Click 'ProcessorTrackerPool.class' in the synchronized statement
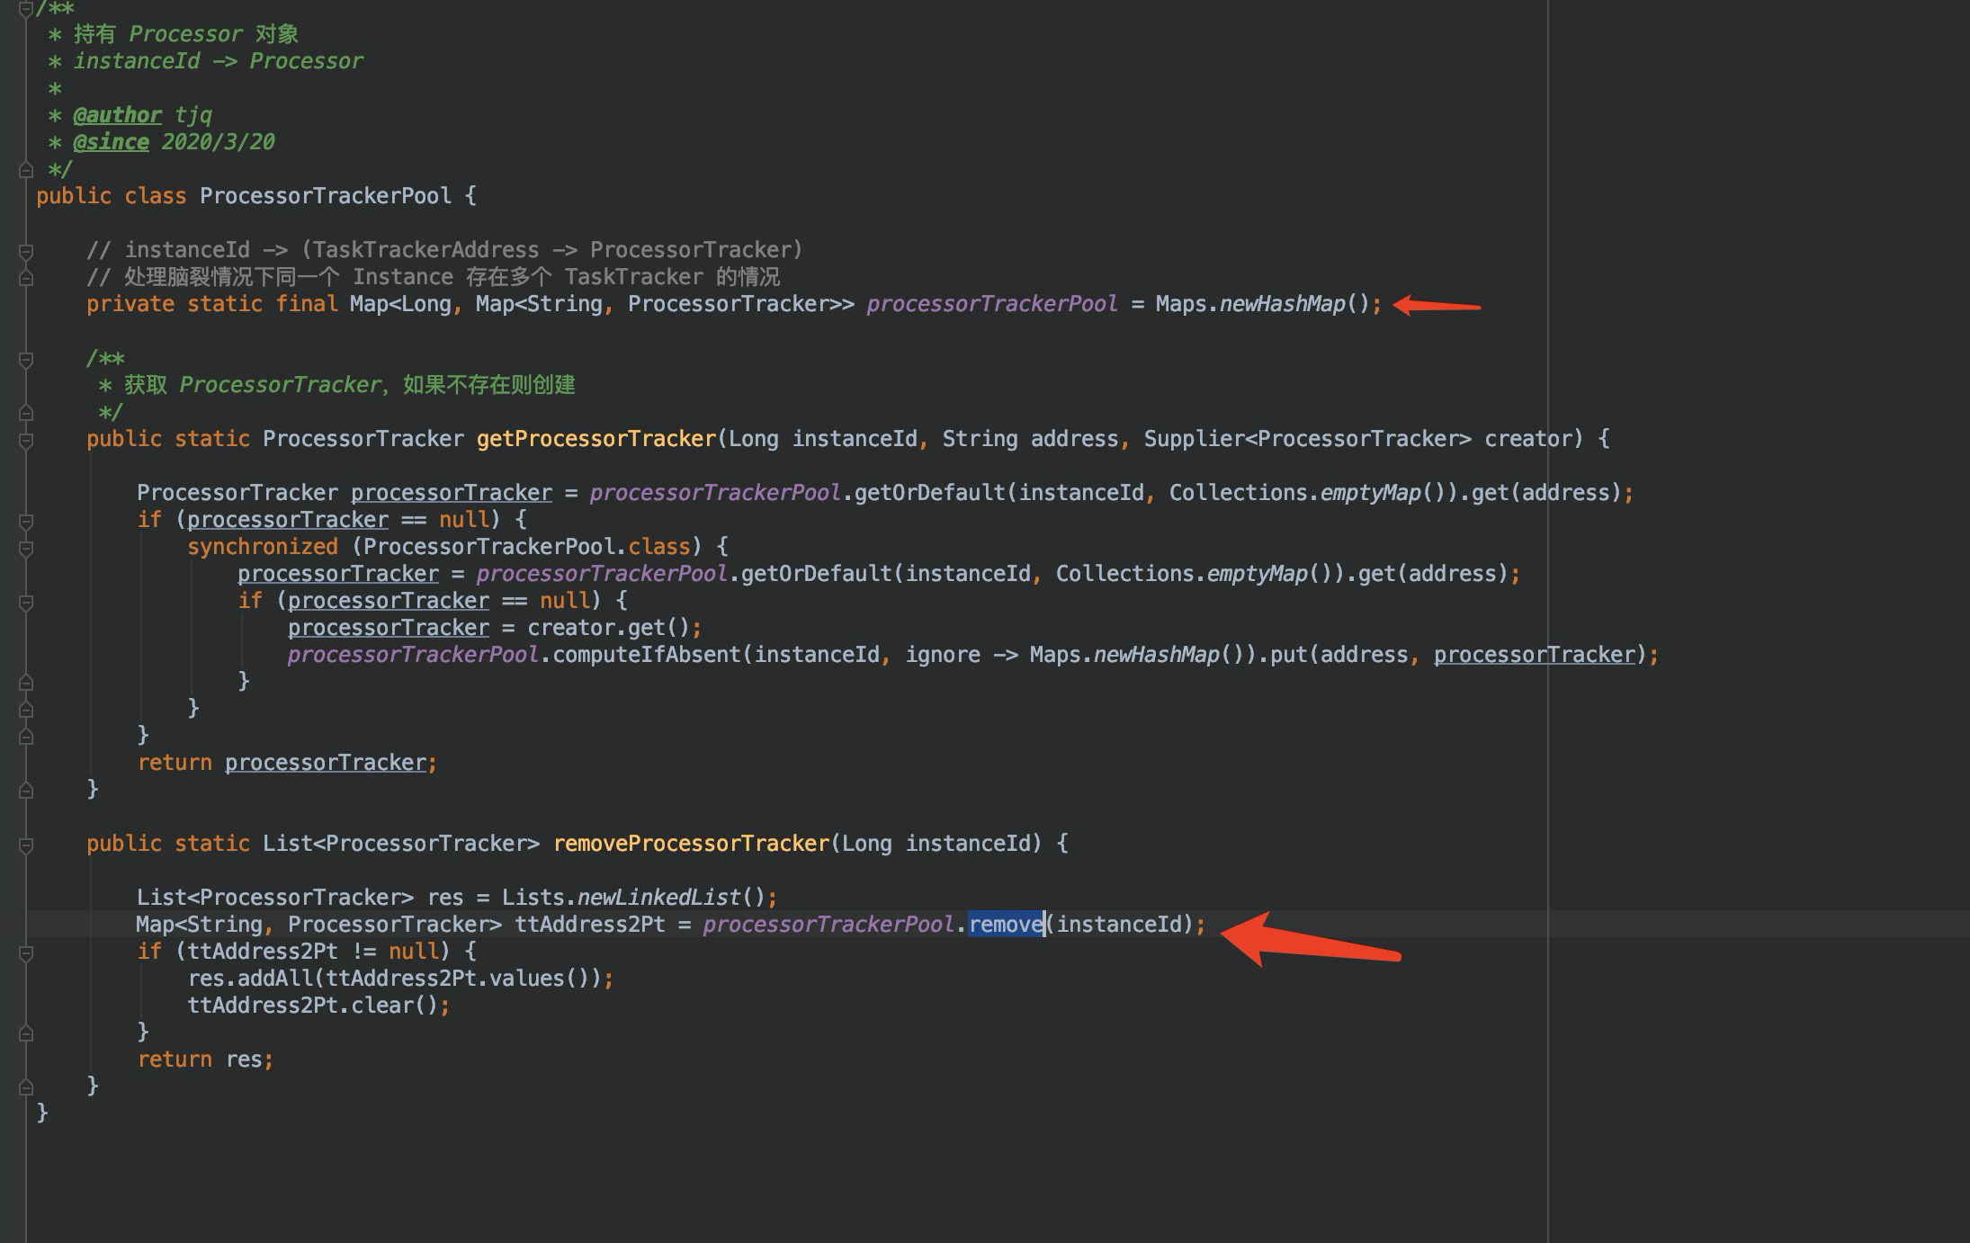The image size is (1970, 1243). [526, 547]
